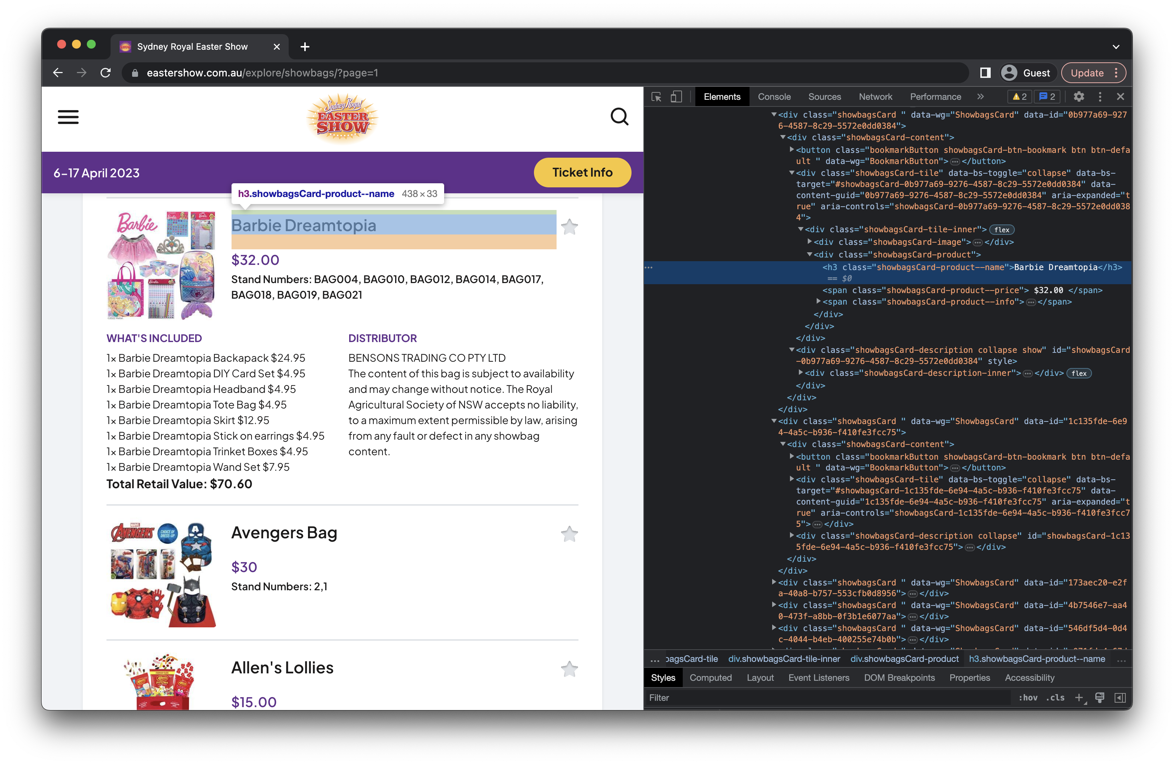Open the Event Listeners tab
The image size is (1174, 765).
coord(818,678)
